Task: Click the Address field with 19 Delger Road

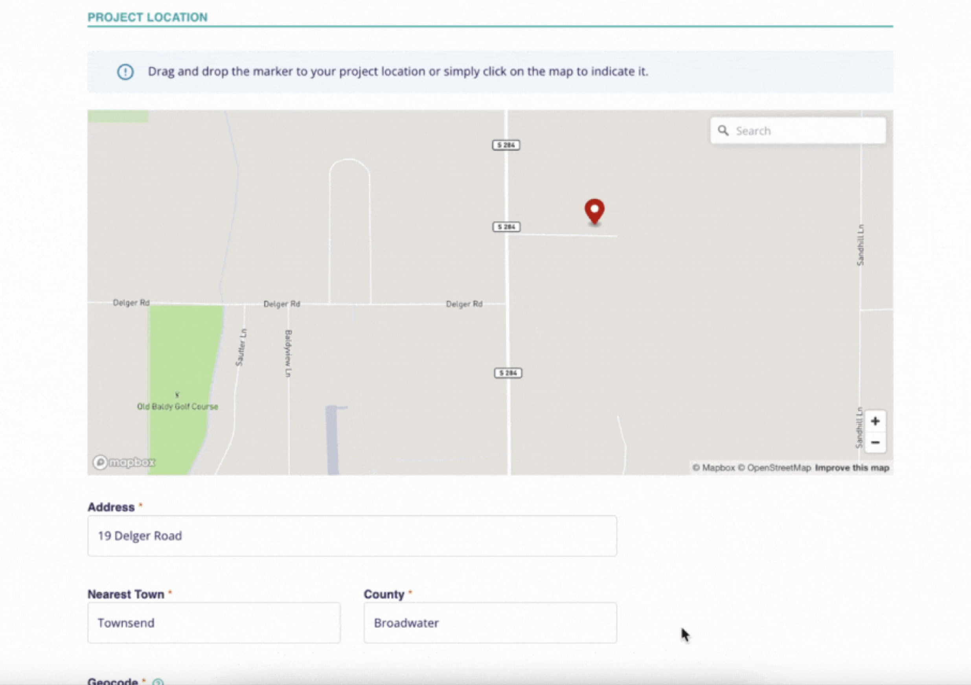Action: (x=352, y=536)
